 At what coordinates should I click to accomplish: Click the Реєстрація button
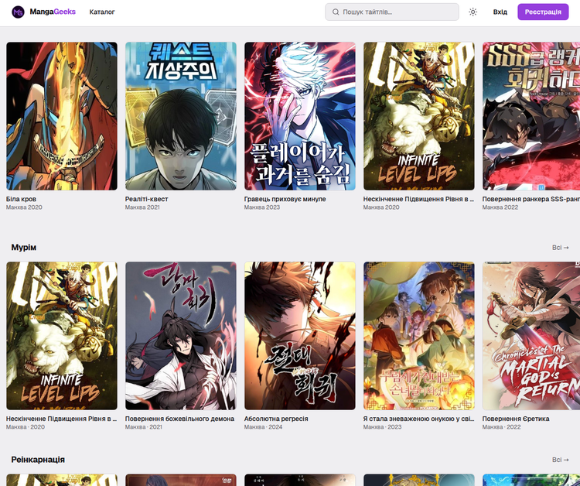tap(543, 12)
